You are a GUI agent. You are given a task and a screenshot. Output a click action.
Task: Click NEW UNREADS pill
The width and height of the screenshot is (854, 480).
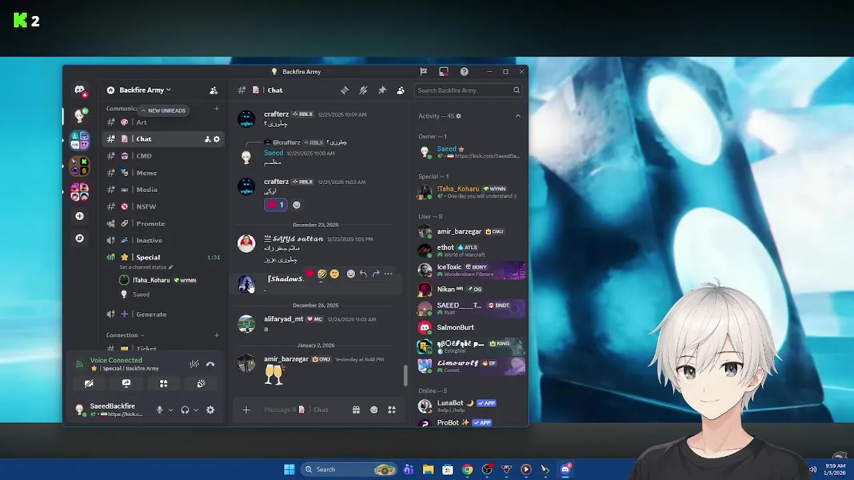[163, 111]
